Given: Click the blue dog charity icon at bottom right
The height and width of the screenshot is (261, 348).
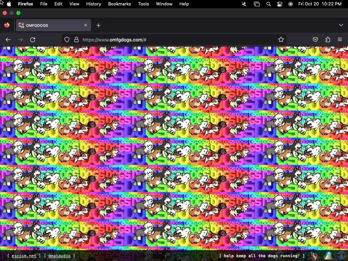Looking at the screenshot, I should coord(341,256).
